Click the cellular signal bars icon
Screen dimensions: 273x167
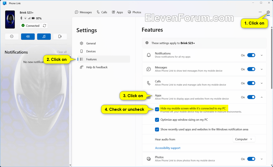29,18
